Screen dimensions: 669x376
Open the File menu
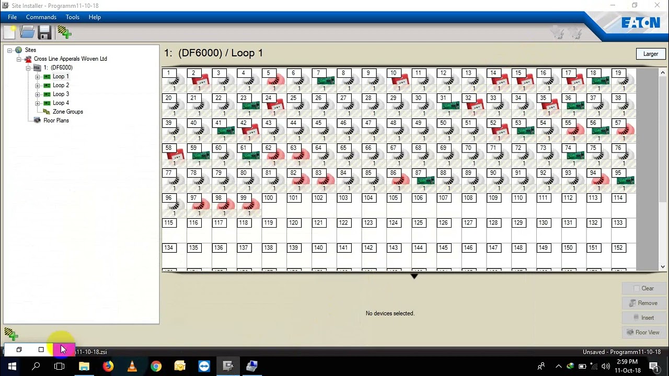coord(13,17)
